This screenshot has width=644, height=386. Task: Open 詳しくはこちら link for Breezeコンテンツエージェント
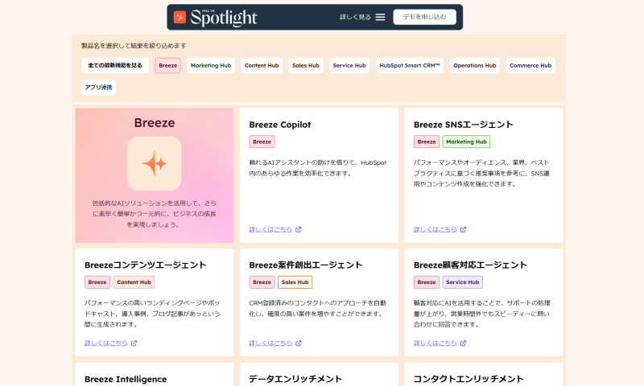click(106, 343)
